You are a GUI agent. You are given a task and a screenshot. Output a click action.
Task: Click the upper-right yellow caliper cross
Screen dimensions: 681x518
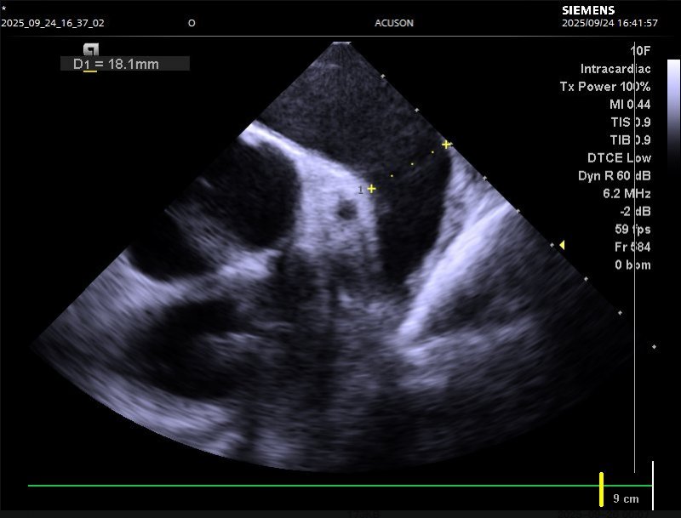click(446, 145)
